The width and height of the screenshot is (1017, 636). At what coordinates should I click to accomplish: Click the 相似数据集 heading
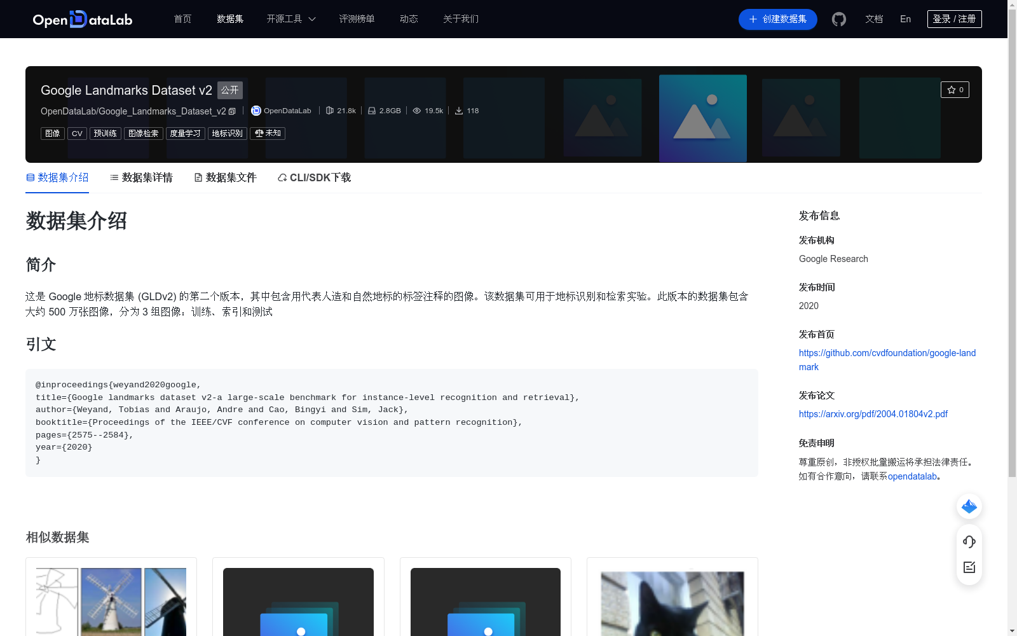click(57, 537)
